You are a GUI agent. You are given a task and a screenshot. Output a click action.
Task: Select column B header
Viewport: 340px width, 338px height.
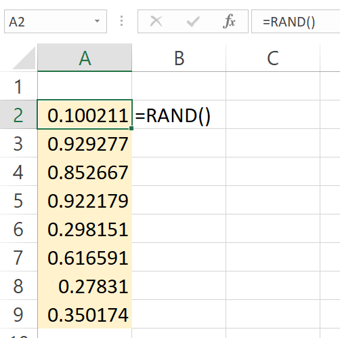pos(179,58)
